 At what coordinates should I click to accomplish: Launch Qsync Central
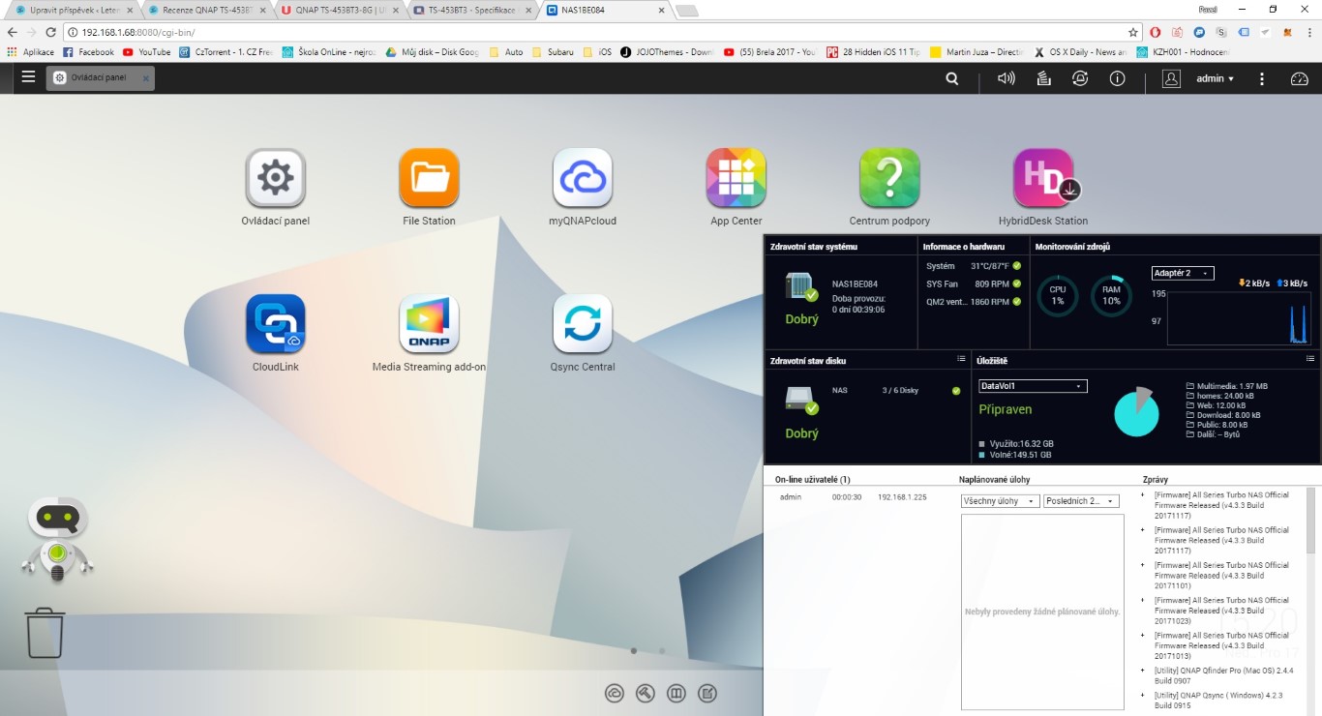click(x=583, y=324)
